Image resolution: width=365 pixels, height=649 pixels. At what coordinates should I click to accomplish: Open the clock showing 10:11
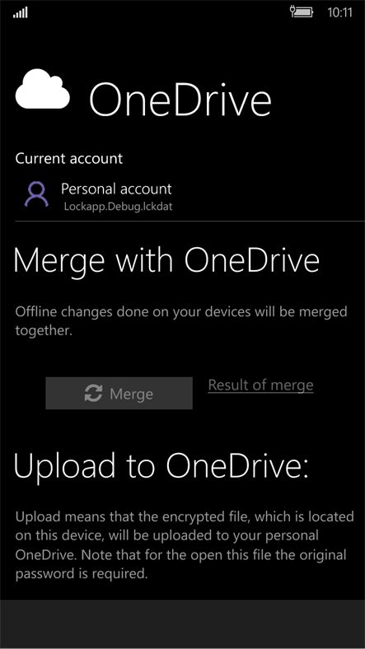339,12
